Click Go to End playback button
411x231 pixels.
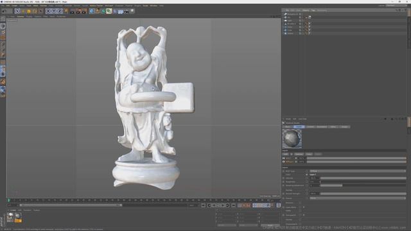click(233, 205)
